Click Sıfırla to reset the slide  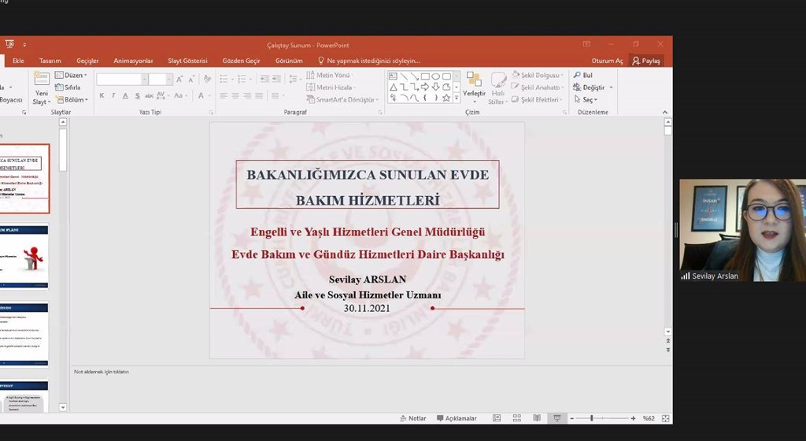(68, 87)
